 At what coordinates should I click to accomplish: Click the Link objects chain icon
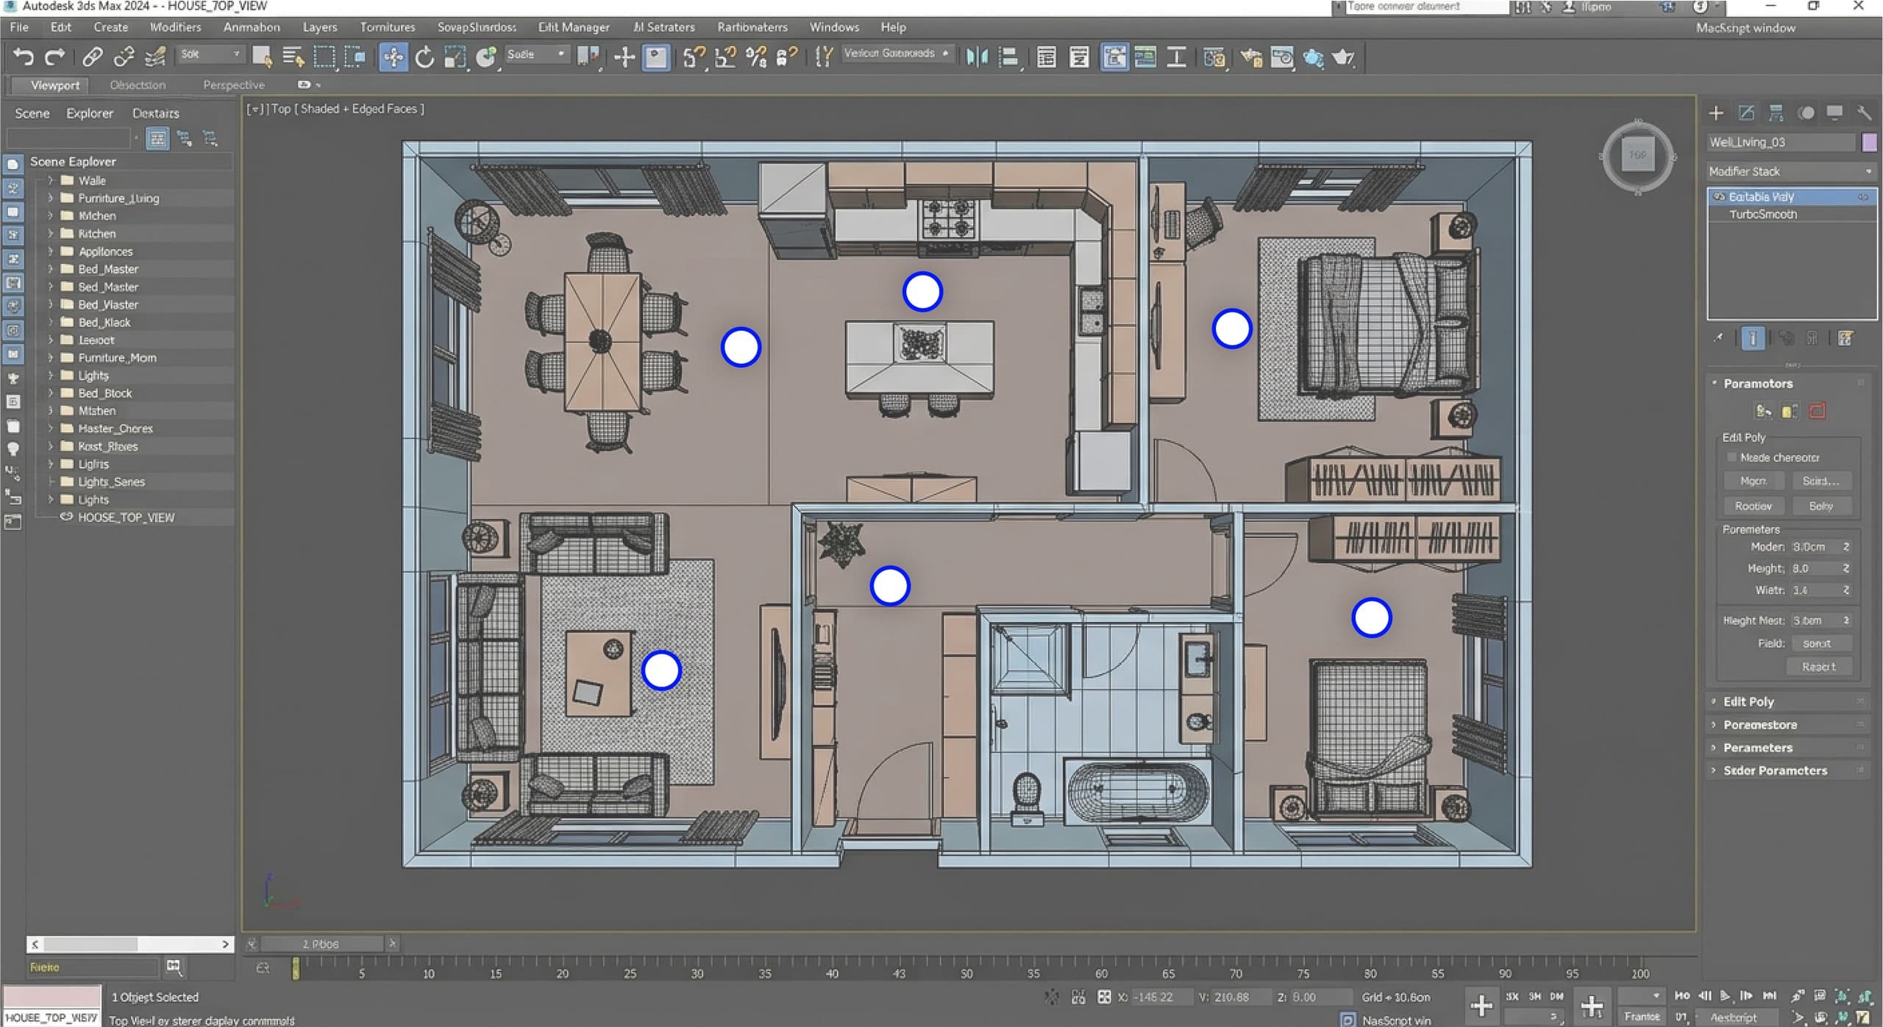point(93,57)
